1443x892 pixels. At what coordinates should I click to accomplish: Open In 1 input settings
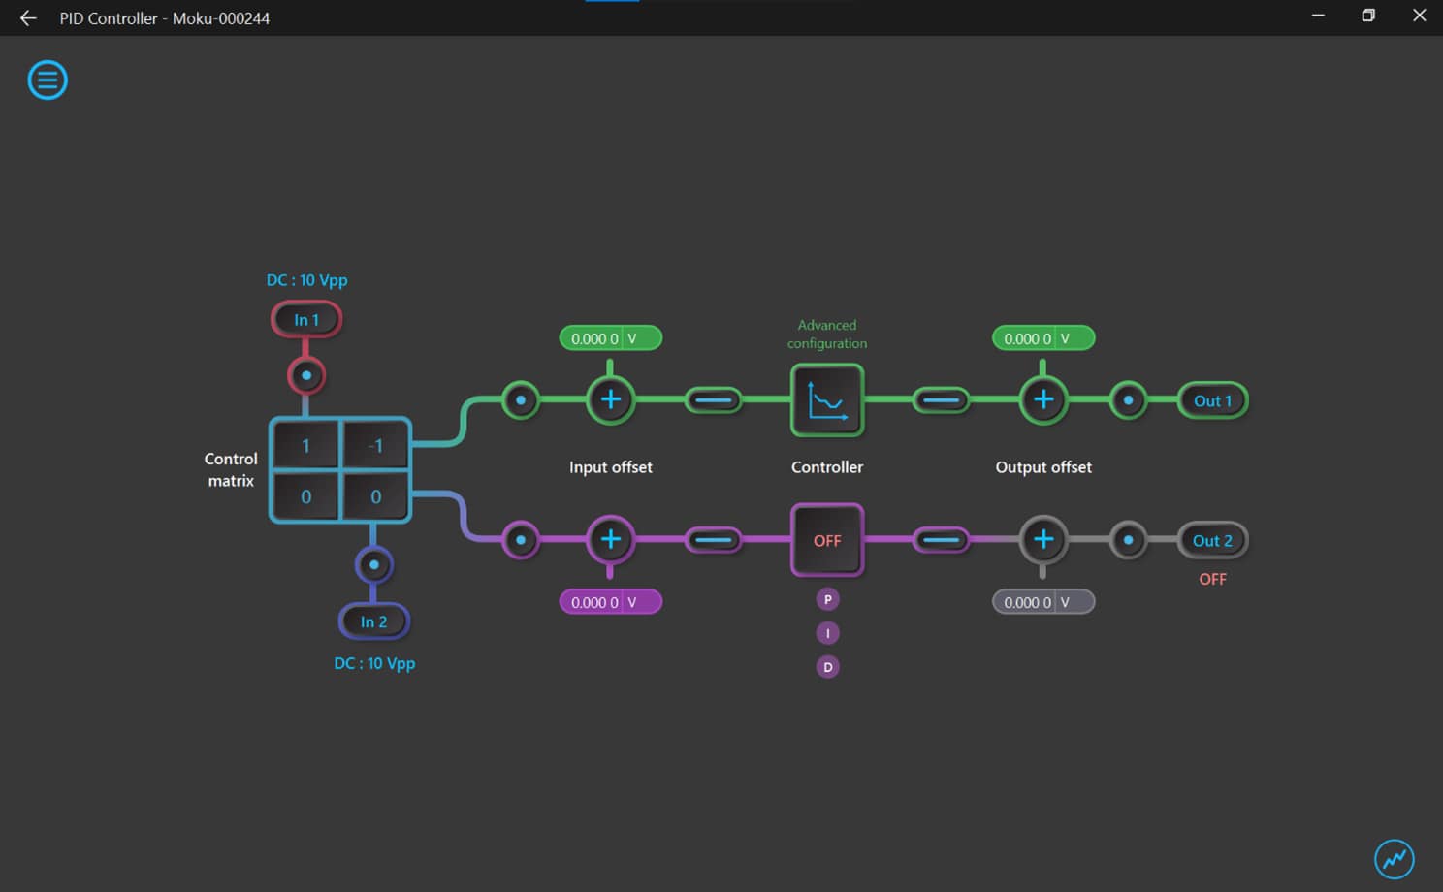(x=305, y=320)
